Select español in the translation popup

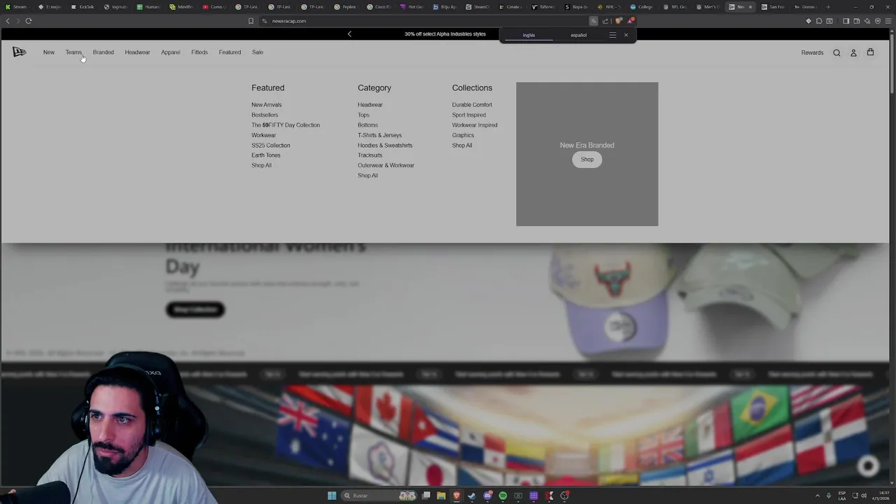578,35
